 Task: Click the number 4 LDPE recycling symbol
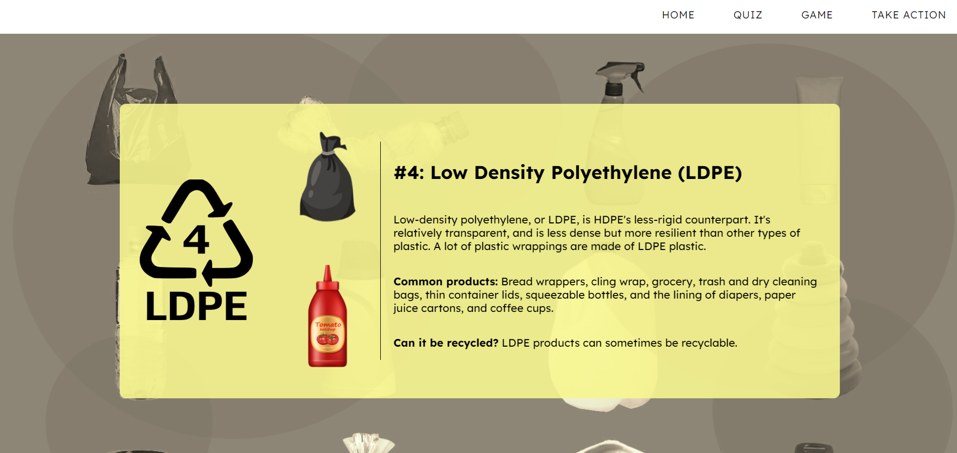[x=197, y=251]
